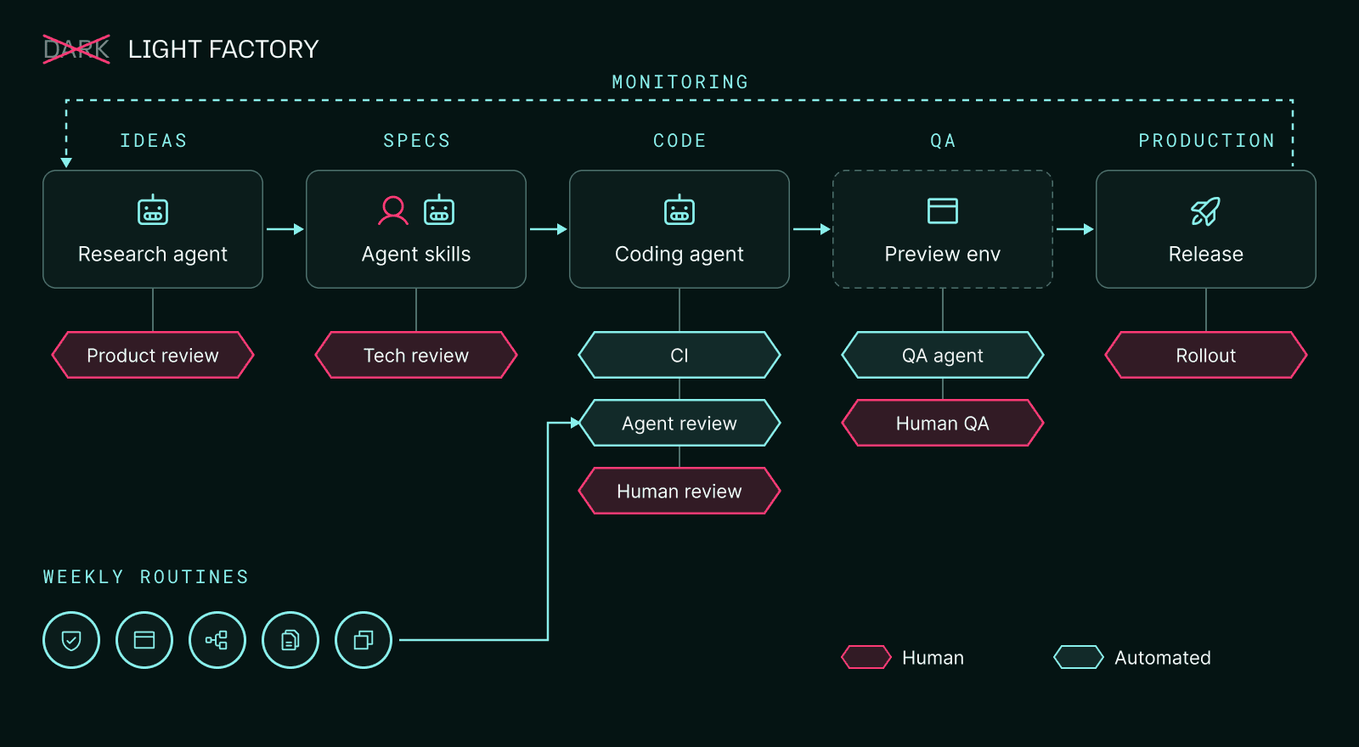This screenshot has height=747, width=1359.
Task: Click the Human legend label
Action: [x=933, y=658]
